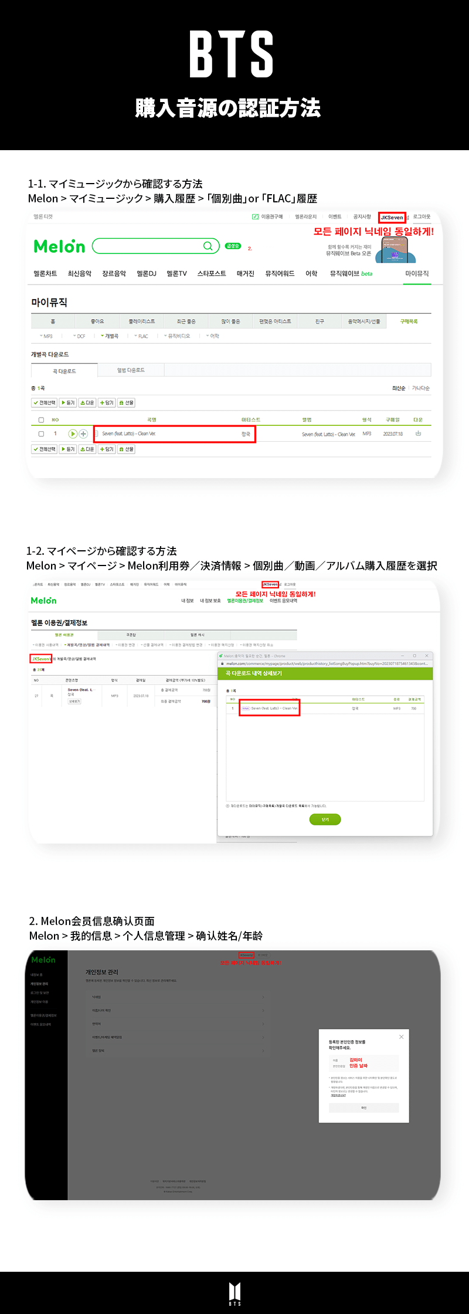
Task: Switch to the 플레이리스트 tab
Action: 142,321
